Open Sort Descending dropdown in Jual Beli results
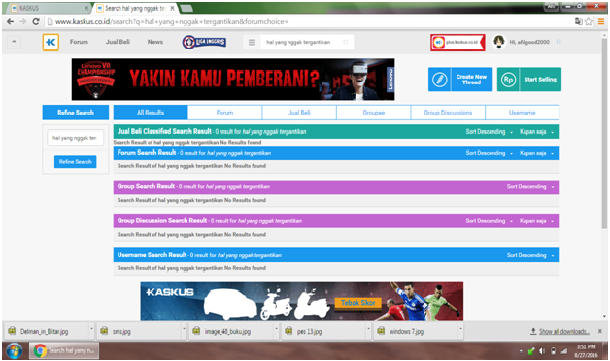The height and width of the screenshot is (361, 610). (490, 132)
